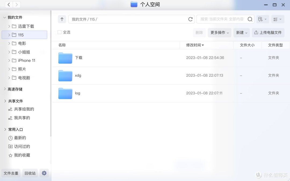Select 访问过的 under 常用入口

coord(19,146)
